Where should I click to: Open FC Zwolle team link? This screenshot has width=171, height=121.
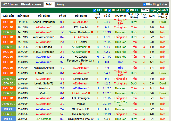coord(81,57)
